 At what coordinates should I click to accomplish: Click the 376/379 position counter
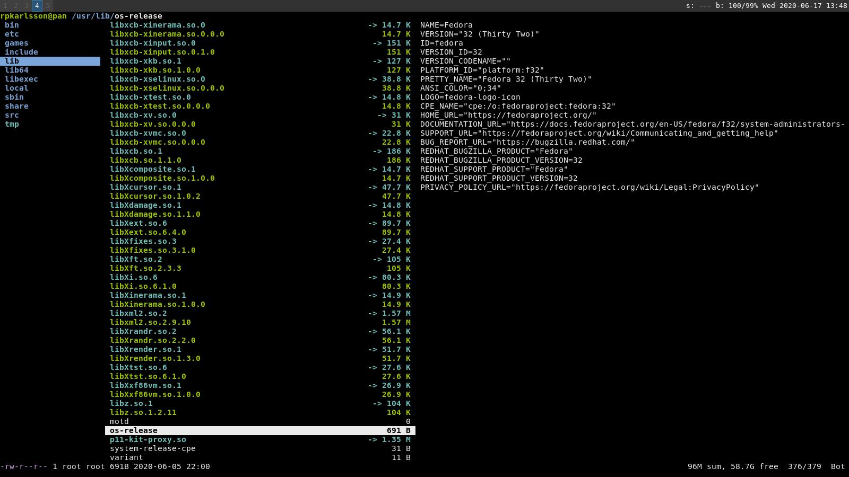[x=804, y=466]
